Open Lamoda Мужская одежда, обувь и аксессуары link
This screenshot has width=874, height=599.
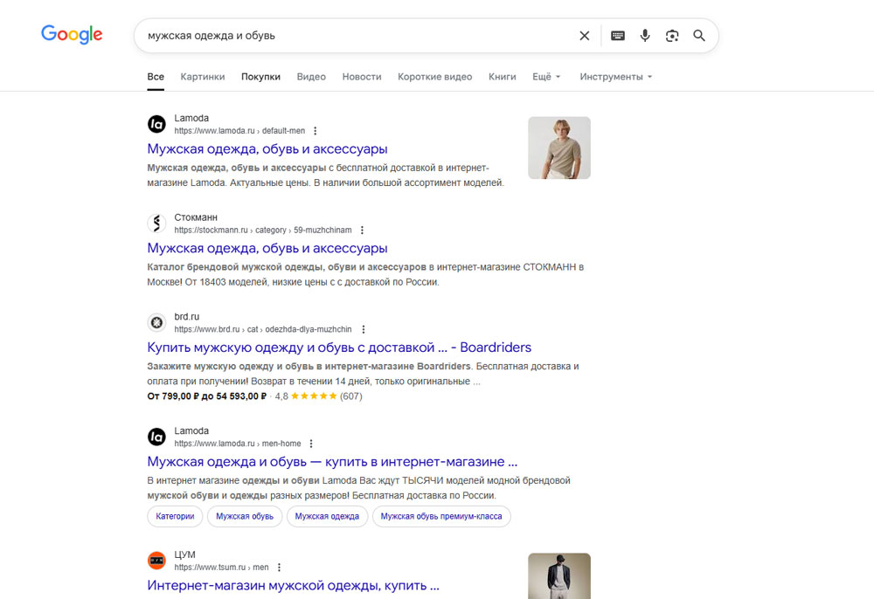click(x=267, y=149)
